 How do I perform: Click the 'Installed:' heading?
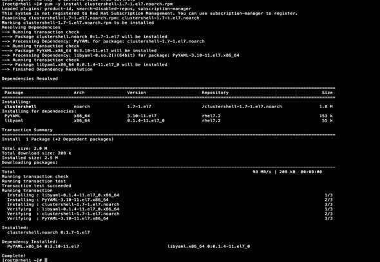(x=15, y=228)
